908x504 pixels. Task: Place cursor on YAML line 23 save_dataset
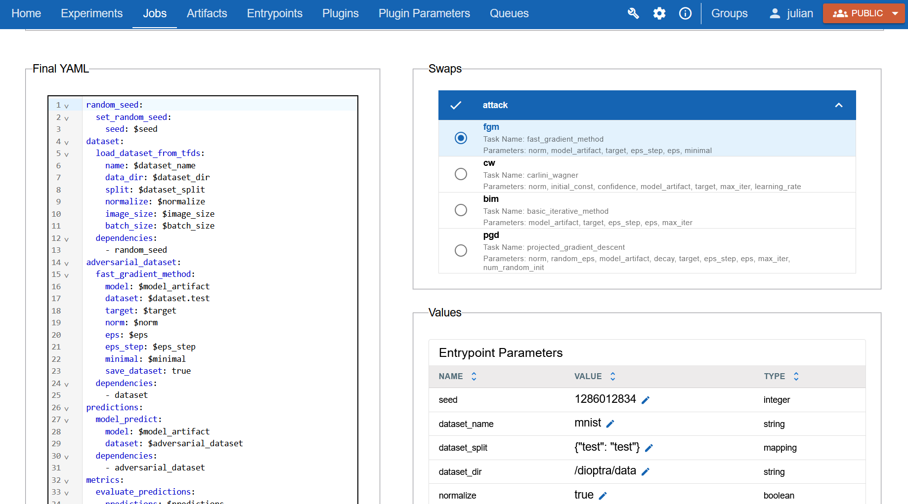(x=148, y=371)
